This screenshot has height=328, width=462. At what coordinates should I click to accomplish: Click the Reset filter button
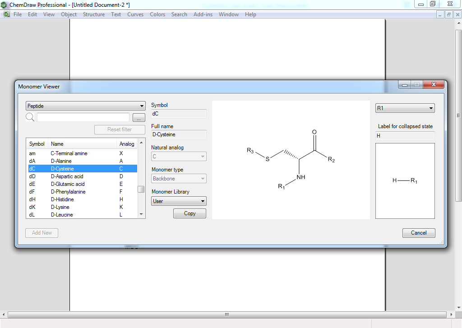120,129
